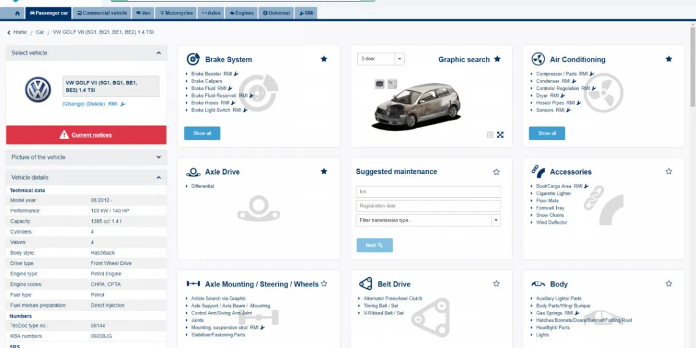Screen dimensions: 696x348
Task: Open the home tab icon
Action: (x=17, y=13)
